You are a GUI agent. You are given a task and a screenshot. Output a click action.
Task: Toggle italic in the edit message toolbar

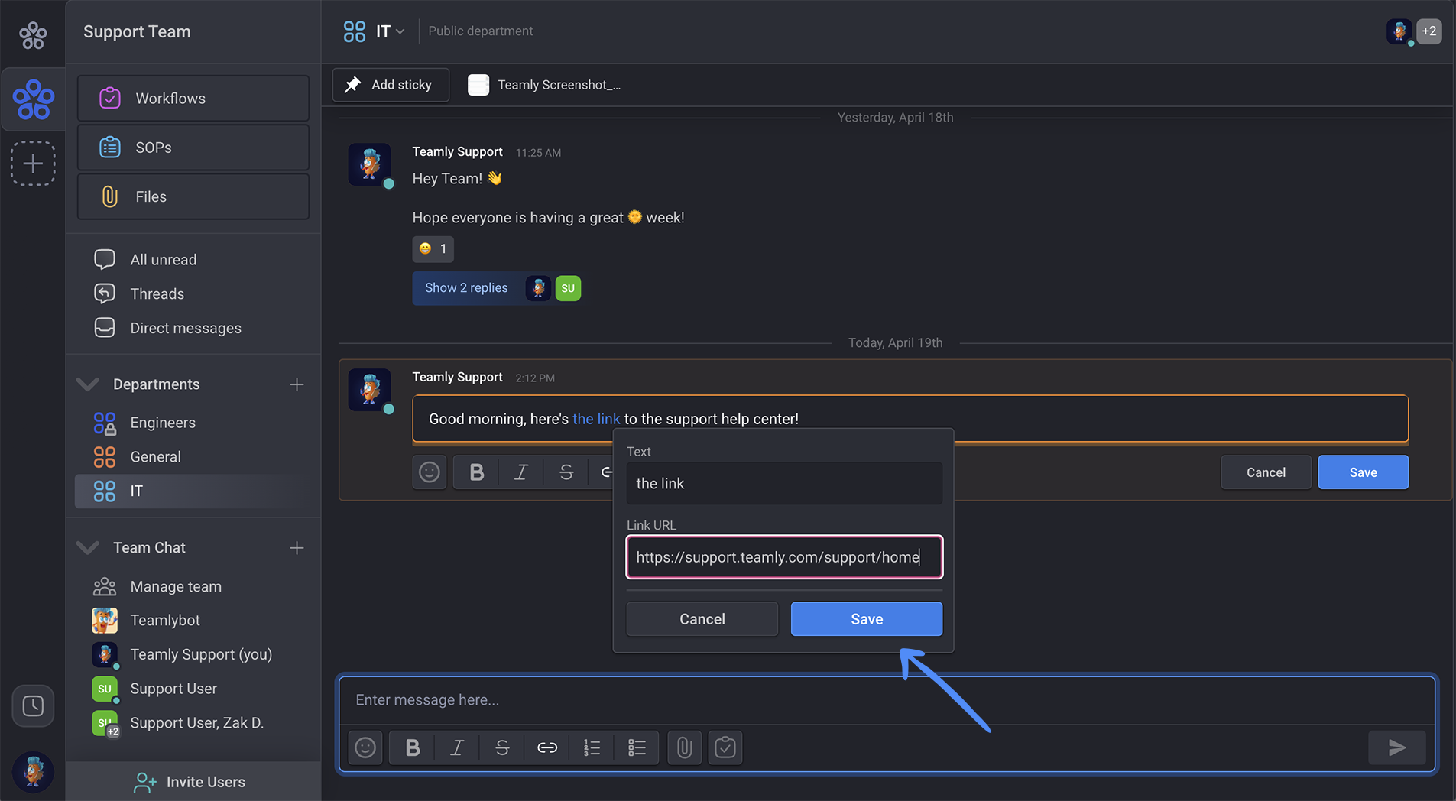coord(521,472)
